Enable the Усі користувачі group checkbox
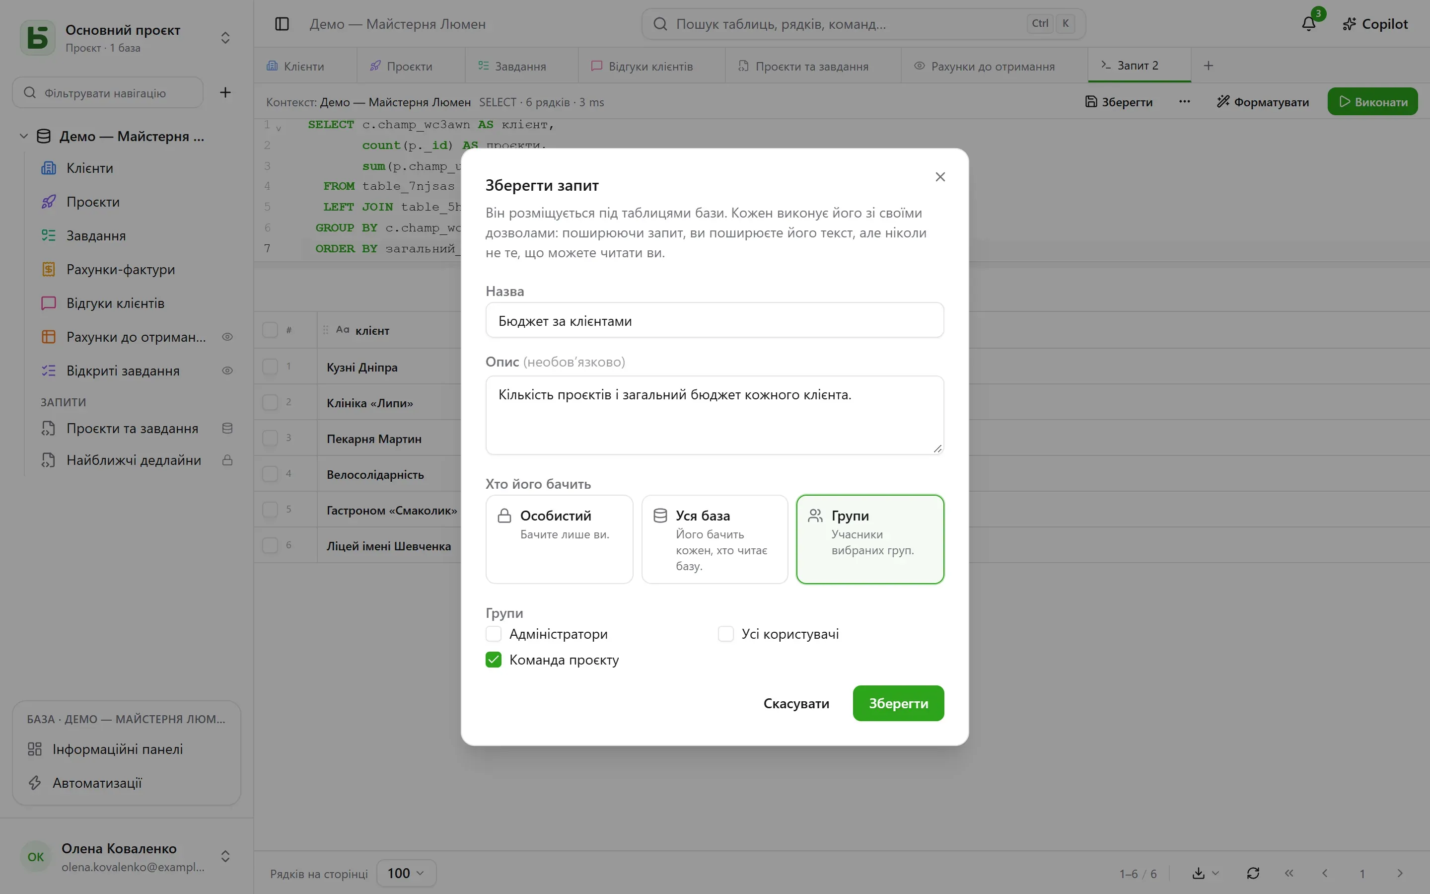This screenshot has height=894, width=1430. tap(725, 634)
